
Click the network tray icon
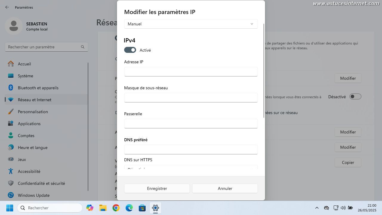click(336, 208)
